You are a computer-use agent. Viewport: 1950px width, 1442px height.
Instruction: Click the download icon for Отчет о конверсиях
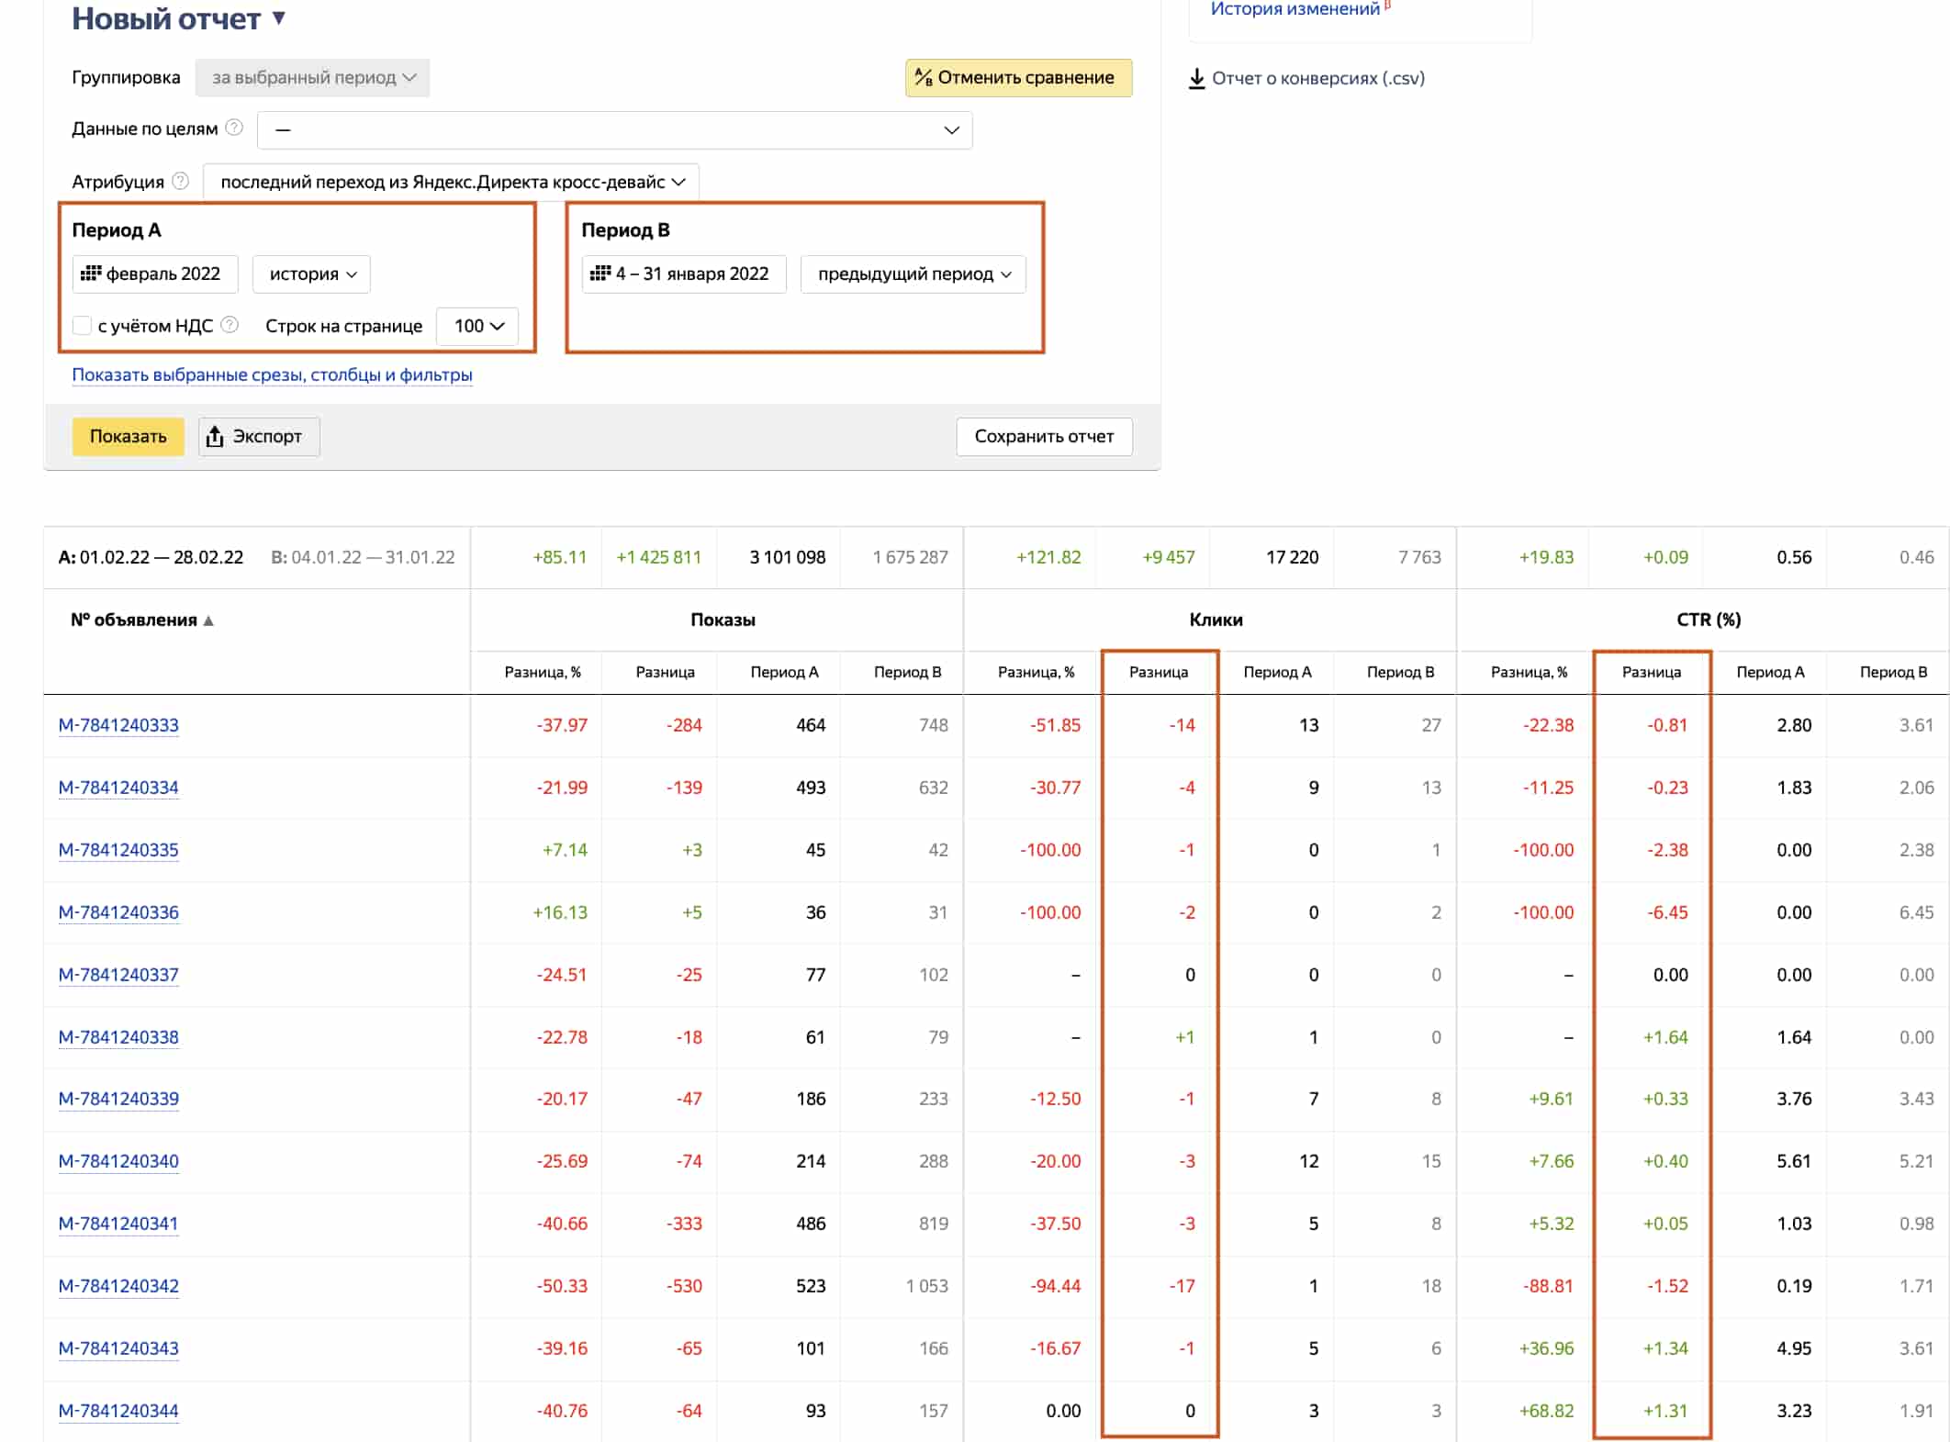(x=1196, y=78)
